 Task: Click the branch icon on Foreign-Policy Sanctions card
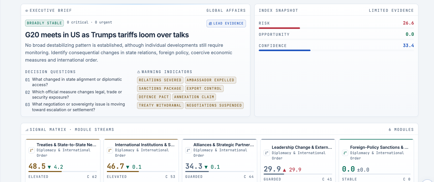pos(345,153)
